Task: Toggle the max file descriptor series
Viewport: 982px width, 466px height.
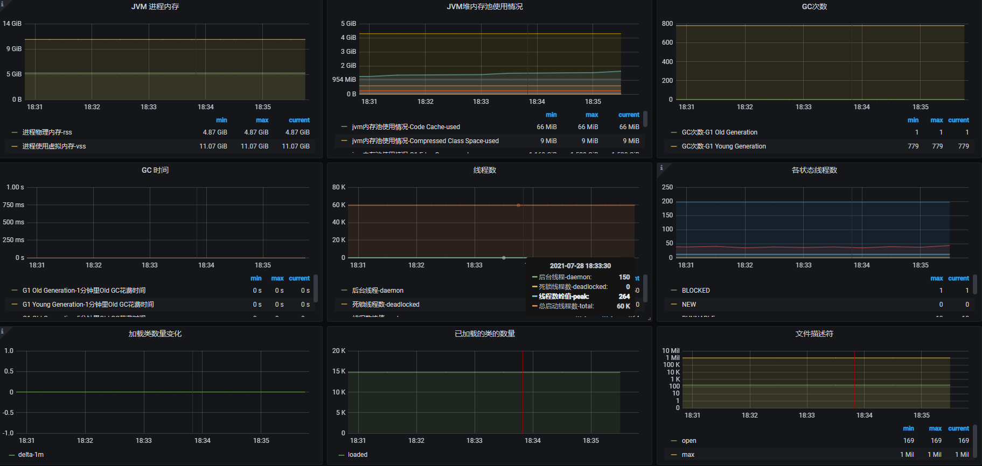Action: pos(688,455)
